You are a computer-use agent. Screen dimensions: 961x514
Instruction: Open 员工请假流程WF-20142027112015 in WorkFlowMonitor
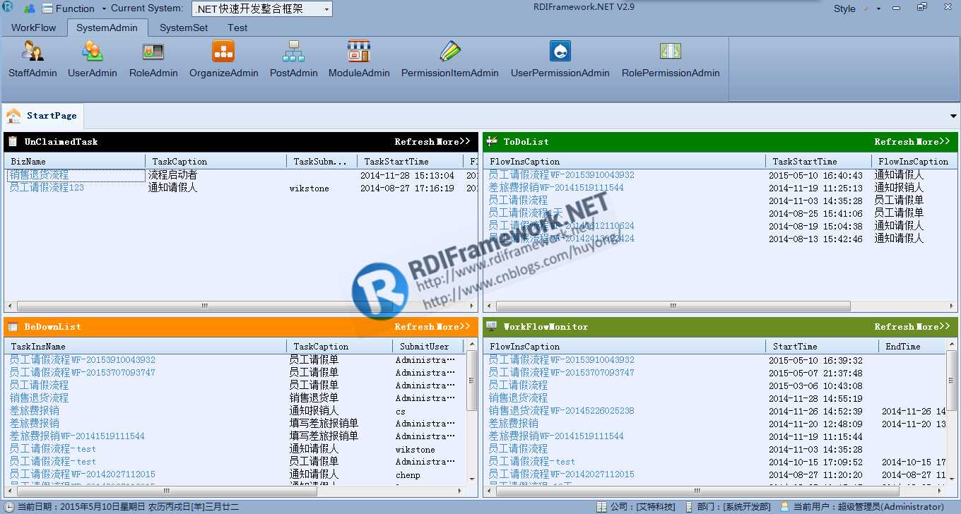[561, 474]
